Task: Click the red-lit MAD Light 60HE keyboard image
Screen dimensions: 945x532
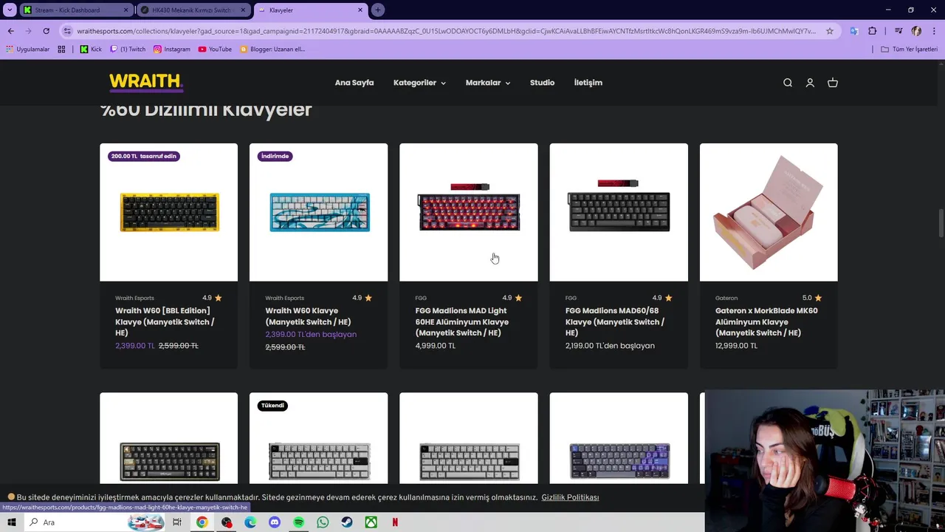Action: (x=469, y=212)
